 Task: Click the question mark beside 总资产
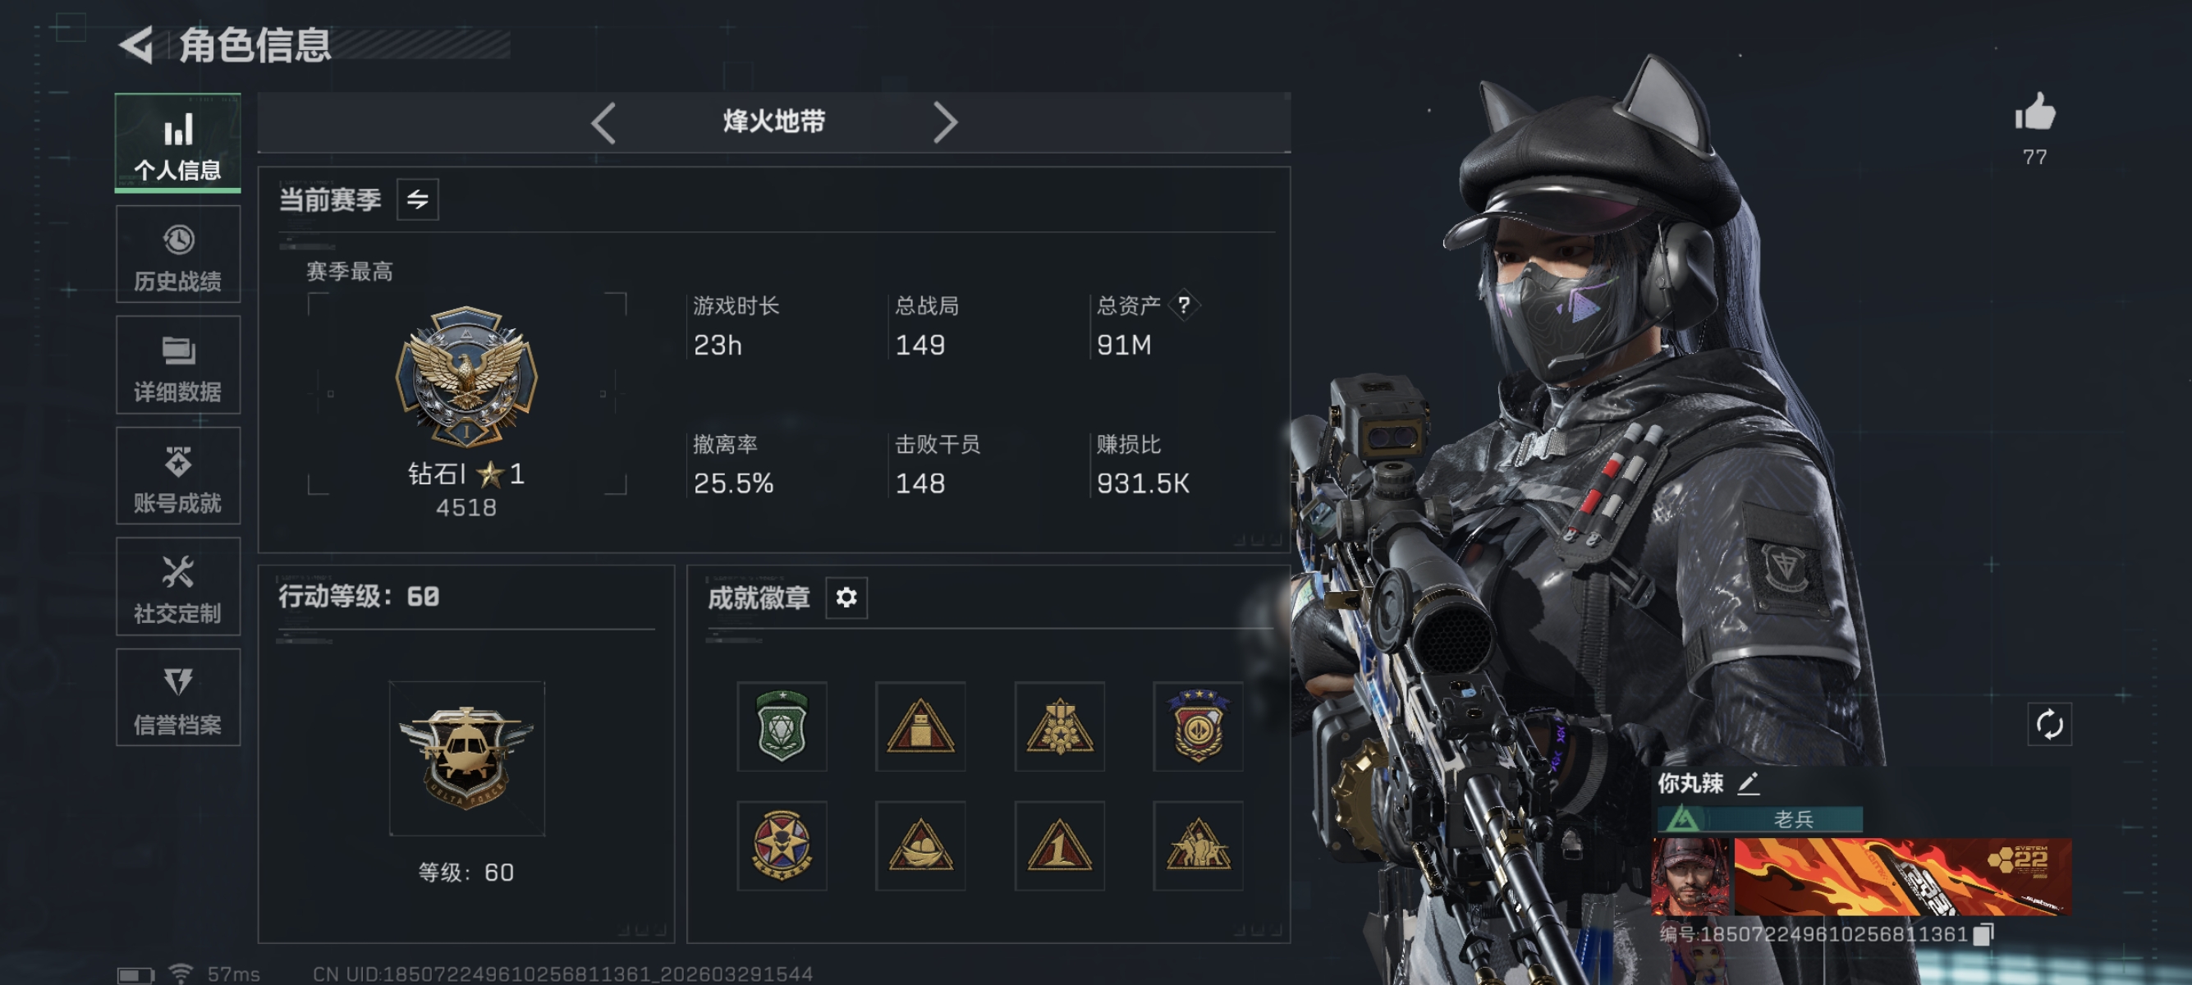[1184, 305]
